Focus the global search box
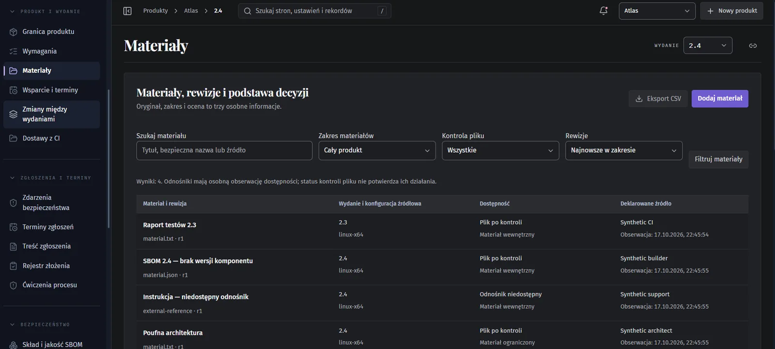775x349 pixels. click(x=314, y=11)
